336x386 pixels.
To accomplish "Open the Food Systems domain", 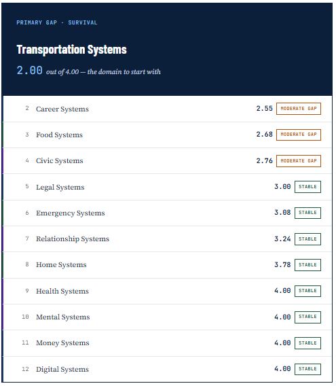I will point(168,135).
